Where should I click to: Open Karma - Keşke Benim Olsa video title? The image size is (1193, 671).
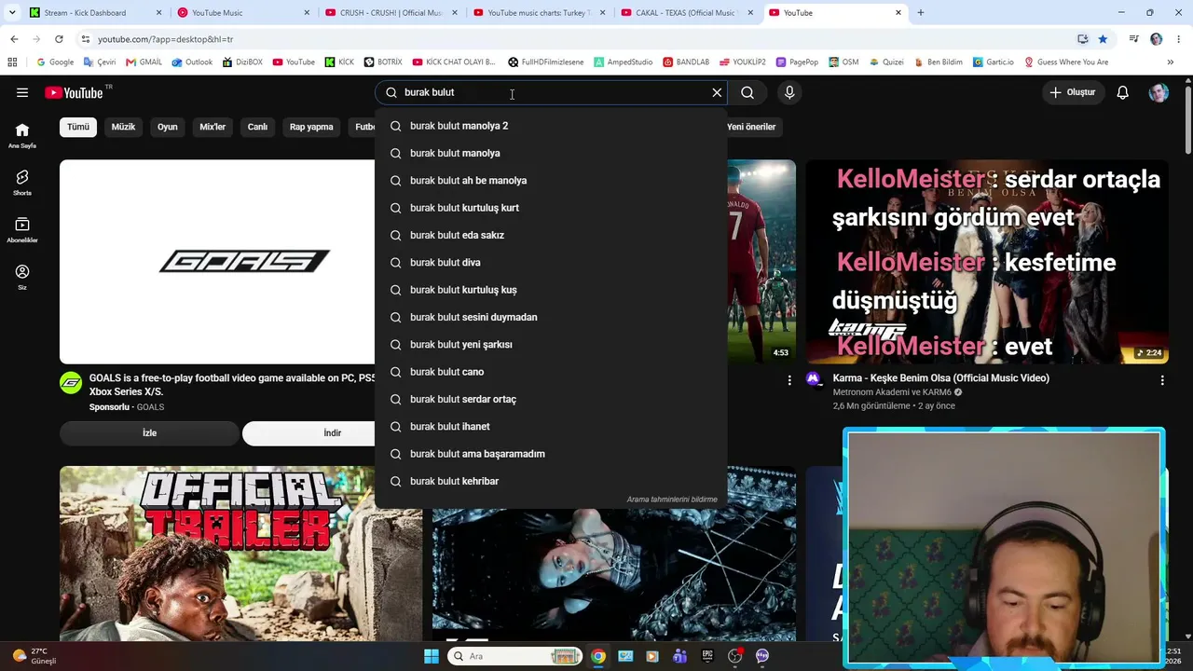pyautogui.click(x=941, y=378)
